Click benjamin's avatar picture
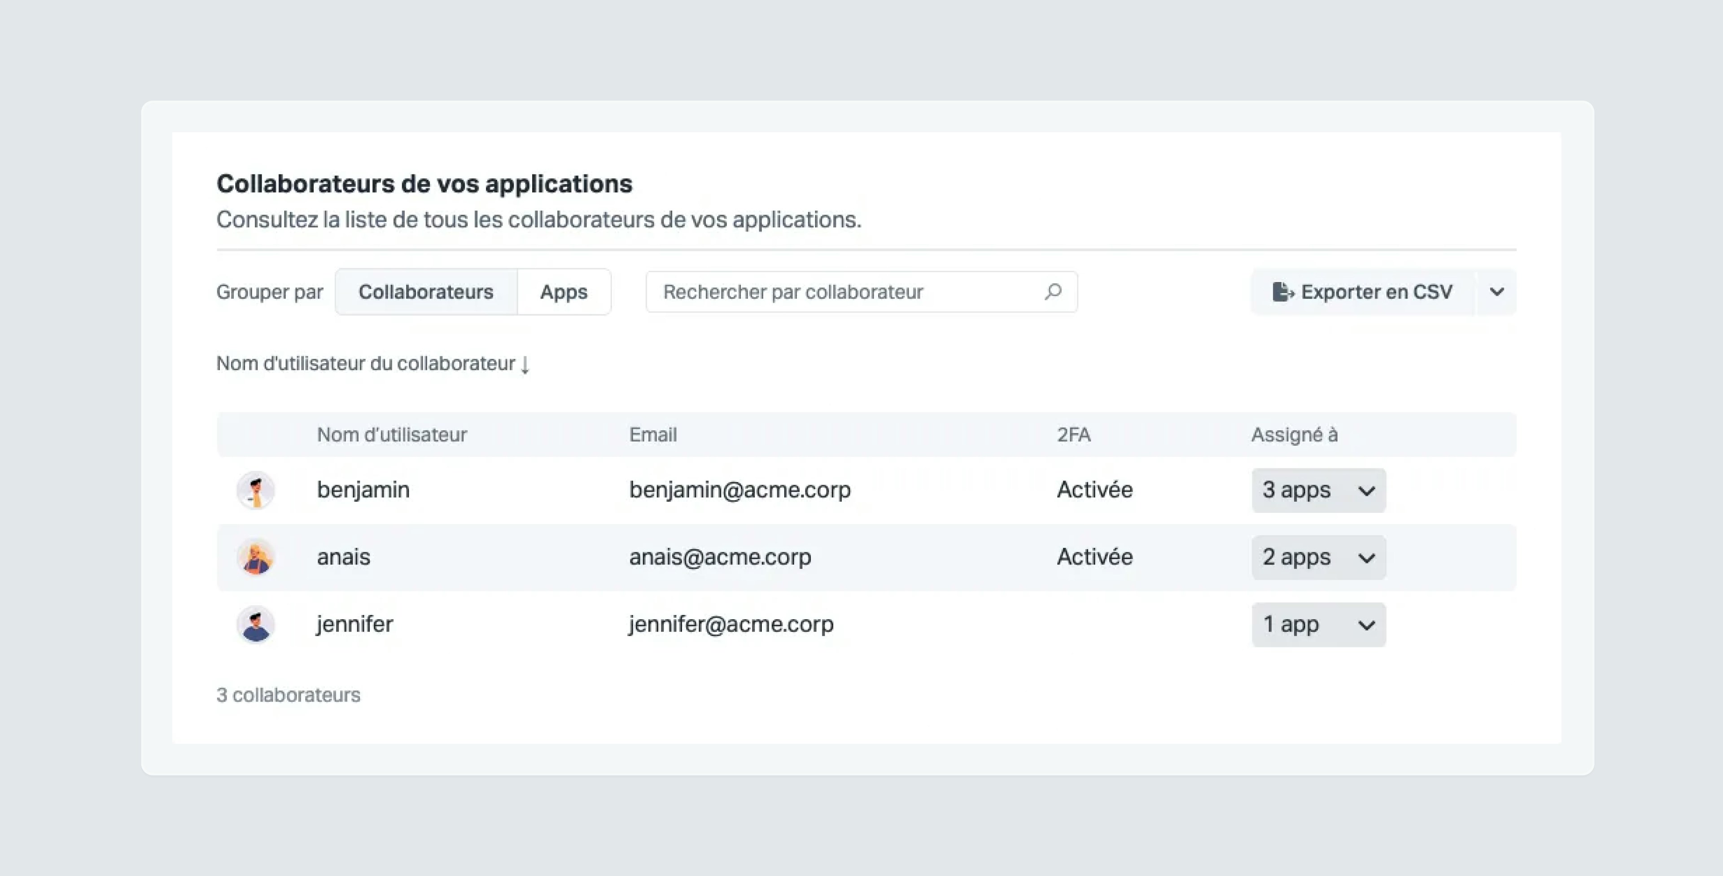 255,490
